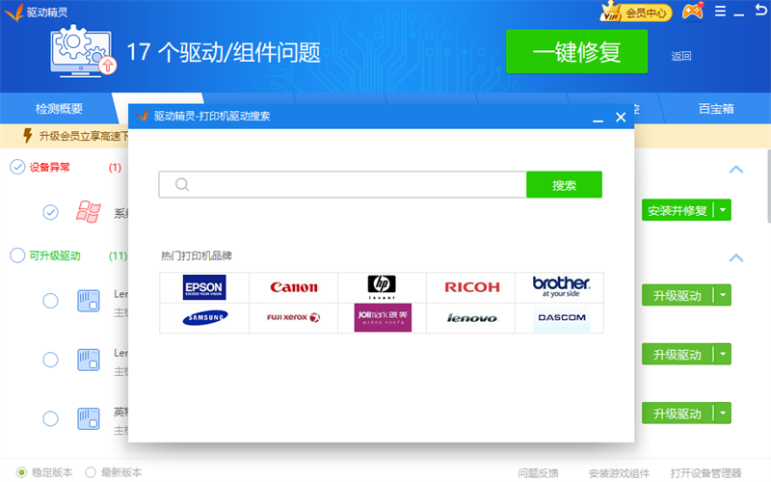Check the second Lenovo driver checkbox
The width and height of the screenshot is (771, 482).
tap(50, 360)
